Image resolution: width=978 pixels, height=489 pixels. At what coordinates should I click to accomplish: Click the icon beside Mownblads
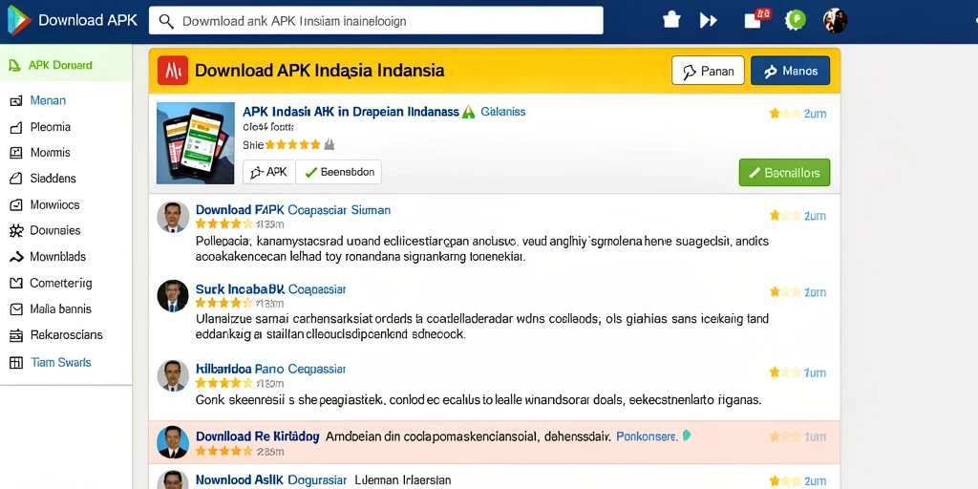coord(16,256)
